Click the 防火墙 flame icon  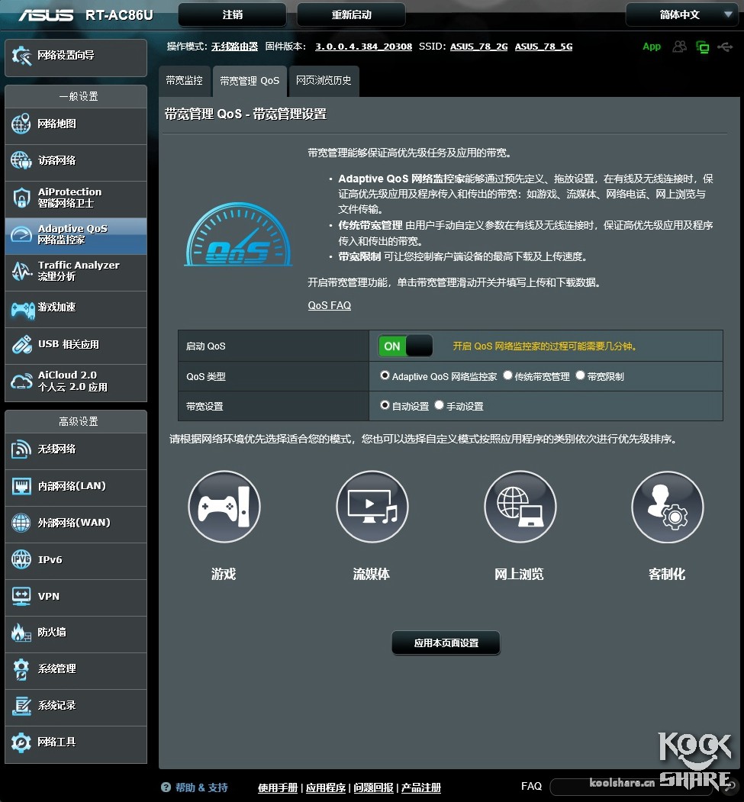(21, 633)
